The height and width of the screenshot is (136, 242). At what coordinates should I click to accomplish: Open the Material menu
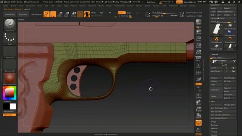point(92,6)
